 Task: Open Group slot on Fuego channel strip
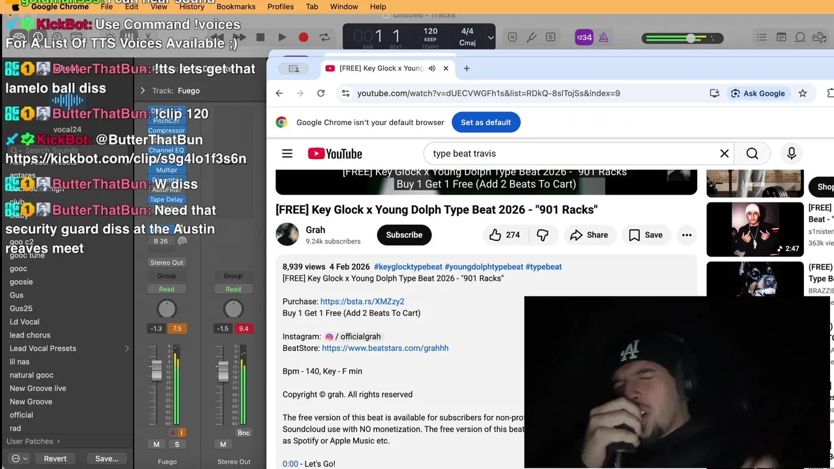click(167, 276)
